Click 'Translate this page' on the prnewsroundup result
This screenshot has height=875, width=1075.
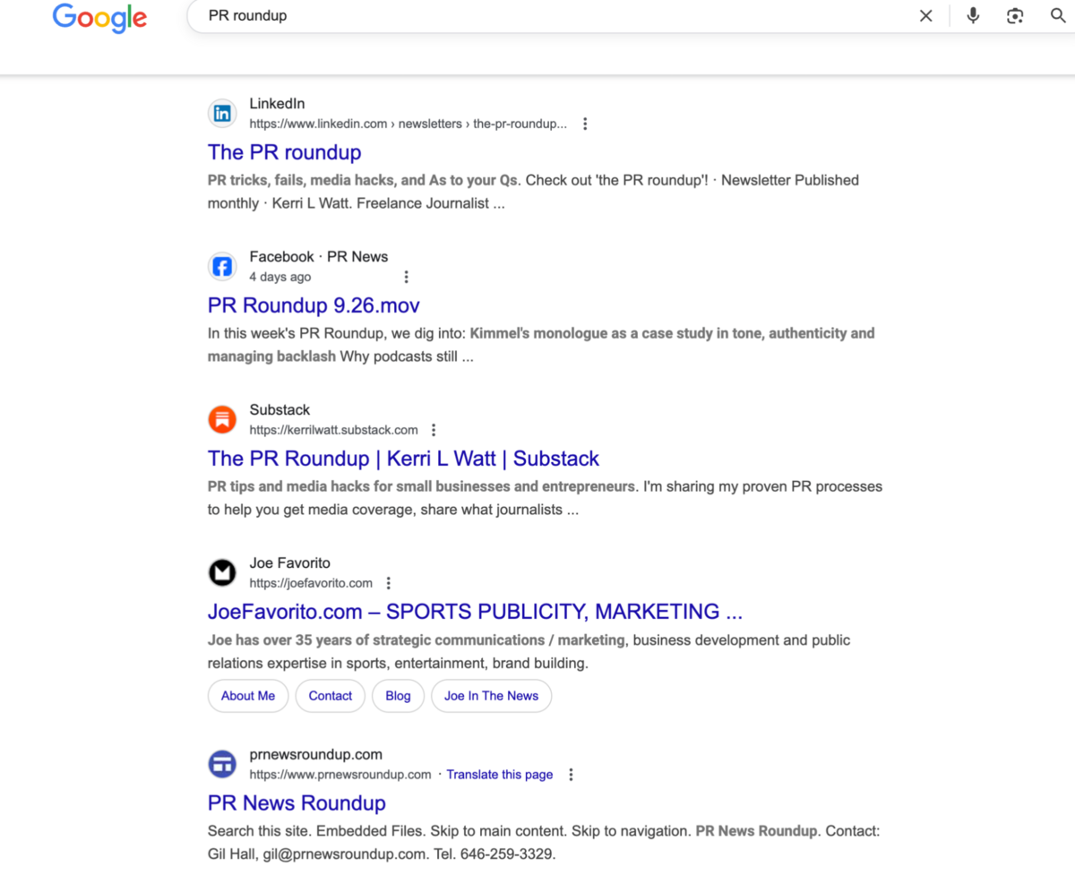pyautogui.click(x=499, y=774)
